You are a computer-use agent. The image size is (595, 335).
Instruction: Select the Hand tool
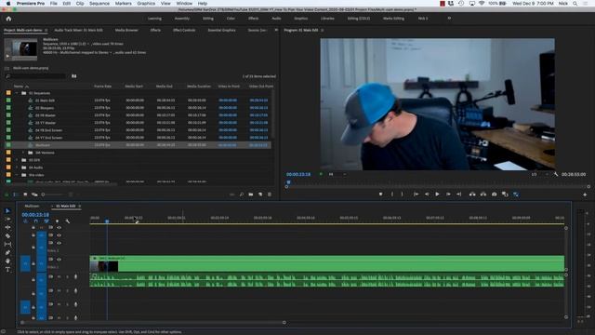(x=7, y=261)
